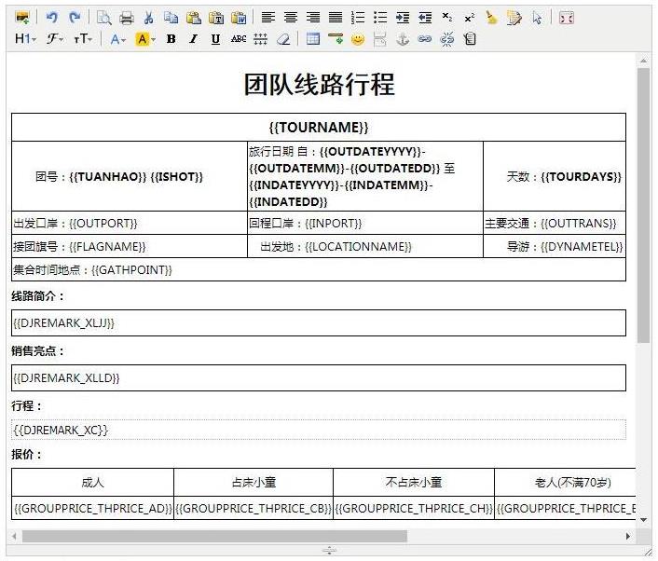This screenshot has height=561, width=658.
Task: Cut selection with scissors icon
Action: pos(148,18)
